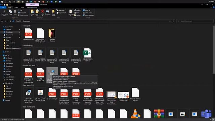215x121 pixels.
Task: Select Desktop under Quick access
Action: tap(8, 30)
